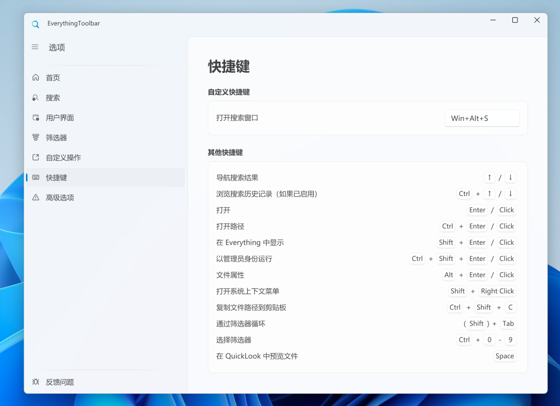560x406 pixels.
Task: Click the 浏览搜索历史记录 row label
Action: [267, 194]
